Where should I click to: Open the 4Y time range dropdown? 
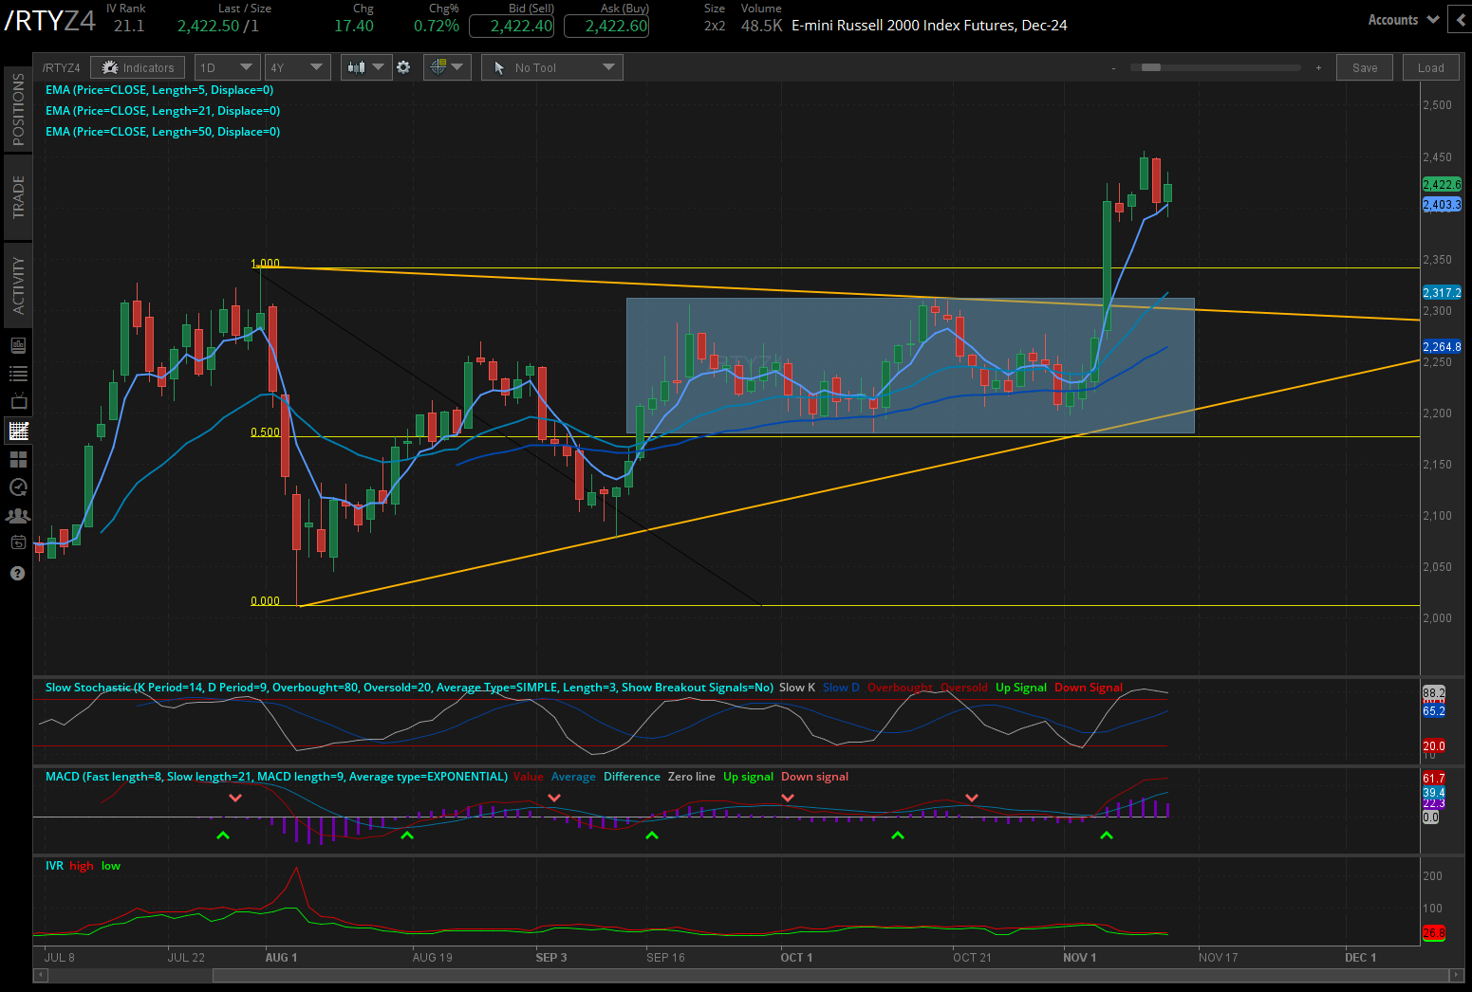pos(296,67)
